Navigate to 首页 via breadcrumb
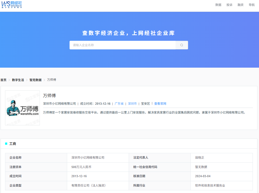The height and width of the screenshot is (193, 259). (x=3, y=80)
